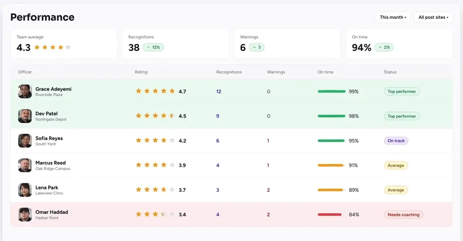Click Lena Park's 3.7 star rating

pos(155,190)
